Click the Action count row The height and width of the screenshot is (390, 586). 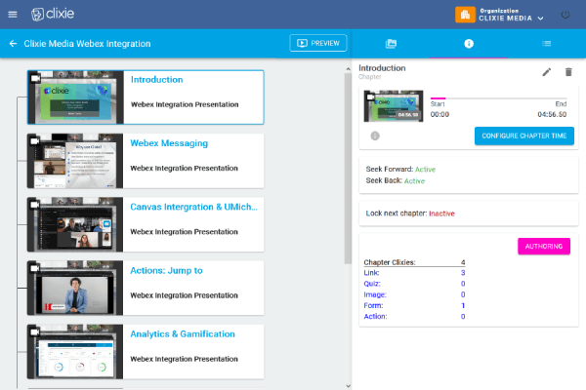point(414,317)
